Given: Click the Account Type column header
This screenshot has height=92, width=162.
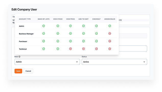Looking at the screenshot, I should point(25,19).
